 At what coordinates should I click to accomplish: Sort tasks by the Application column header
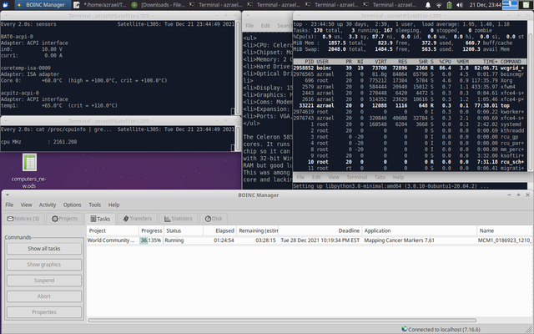pyautogui.click(x=419, y=230)
